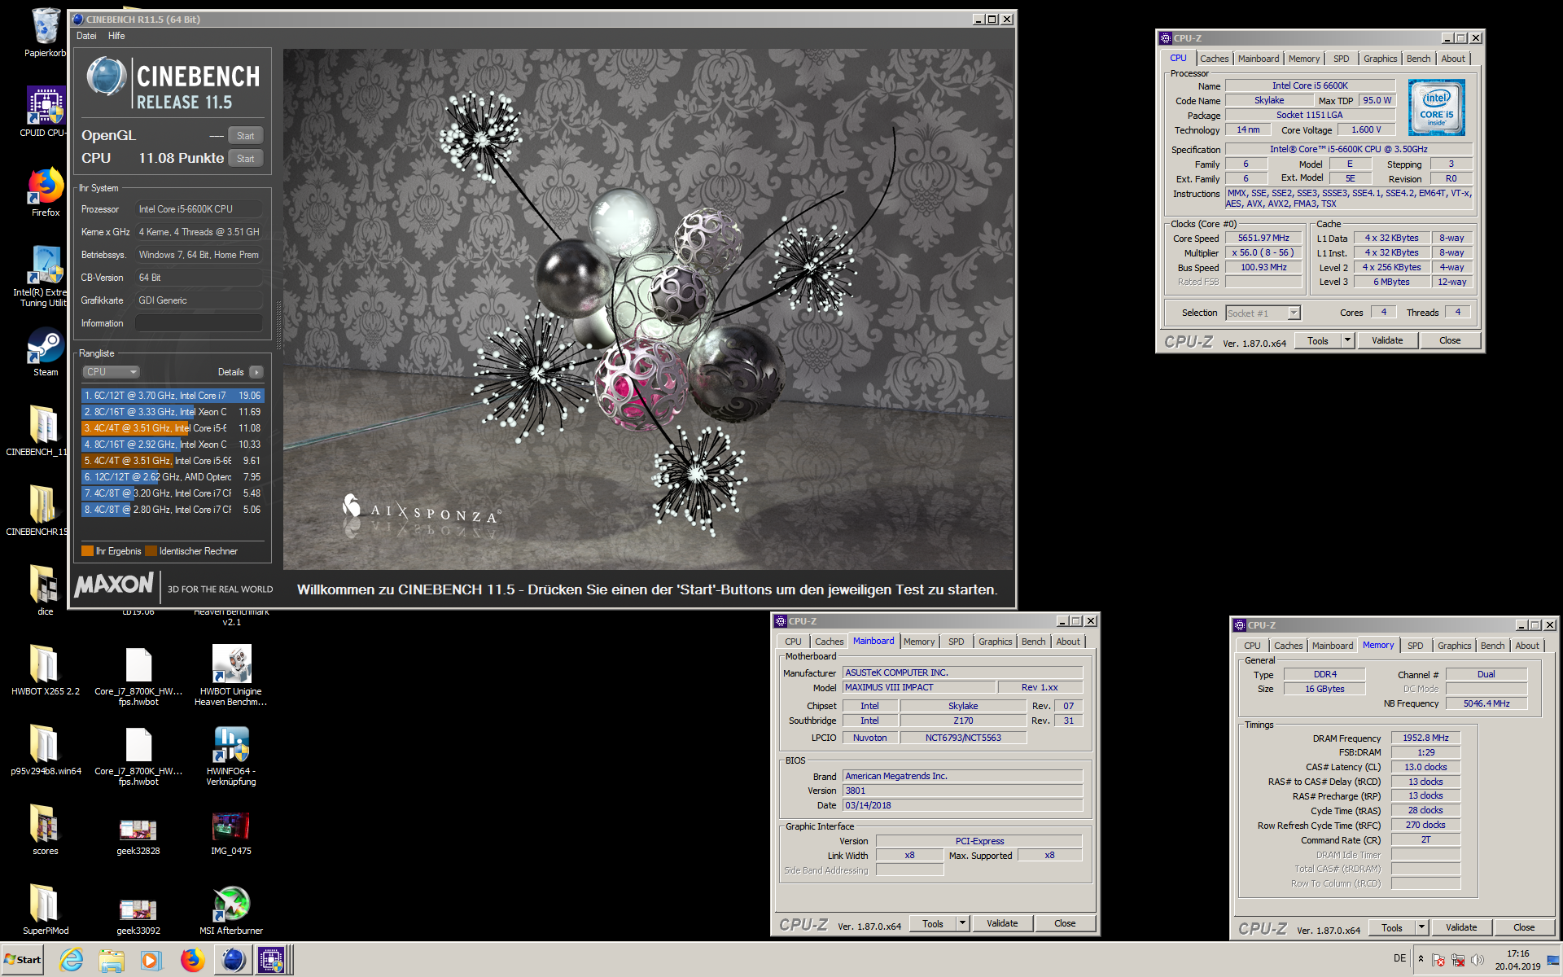This screenshot has width=1563, height=977.
Task: Open Windows Media Player from the taskbar
Action: click(151, 960)
